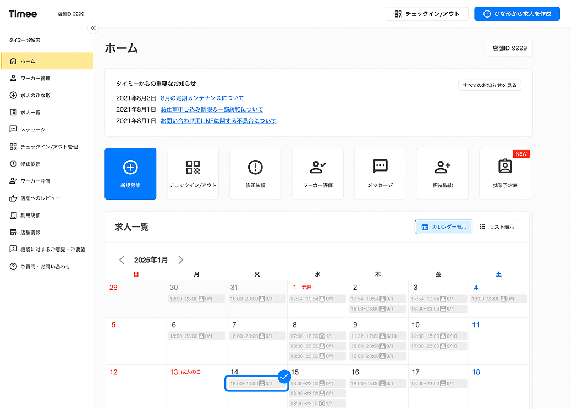Click すべてのお知らせを見る button
This screenshot has width=572, height=409.
coord(490,85)
